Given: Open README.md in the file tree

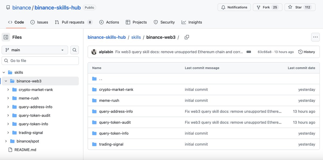Looking at the screenshot, I should coord(25,150).
